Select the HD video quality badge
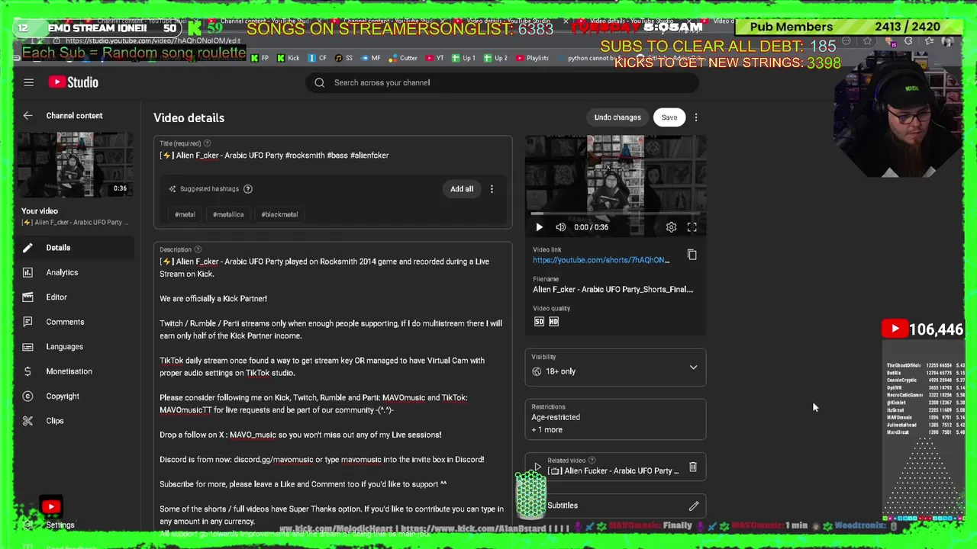 (x=553, y=322)
